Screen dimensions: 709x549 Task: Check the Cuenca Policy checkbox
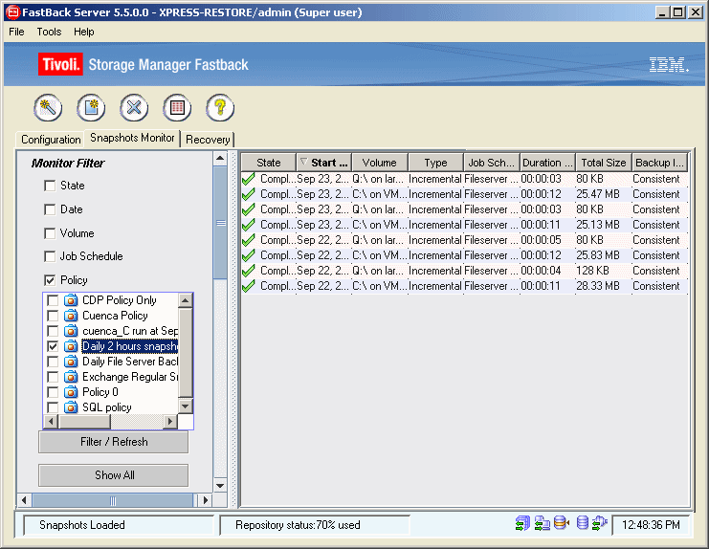53,316
